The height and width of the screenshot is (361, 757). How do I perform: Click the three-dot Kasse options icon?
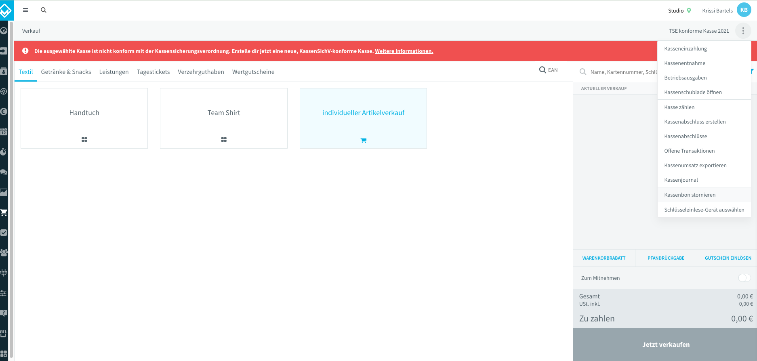(x=743, y=31)
